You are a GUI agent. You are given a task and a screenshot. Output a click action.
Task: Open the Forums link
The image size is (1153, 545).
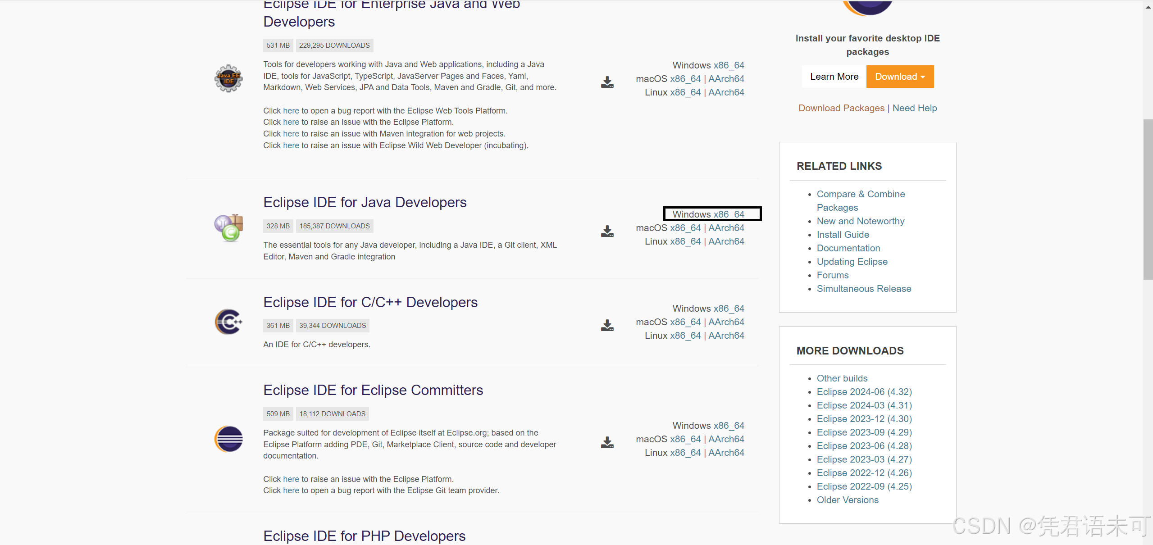point(833,275)
